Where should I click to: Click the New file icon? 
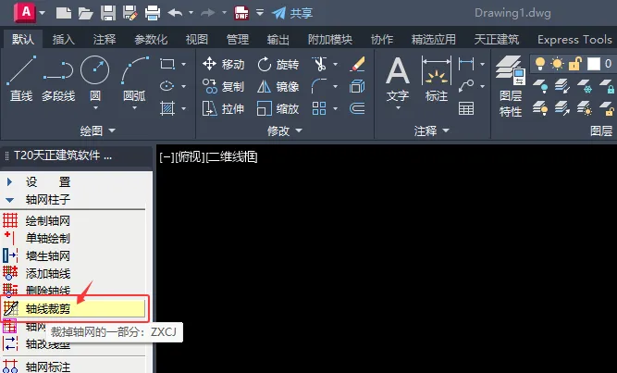[63, 13]
